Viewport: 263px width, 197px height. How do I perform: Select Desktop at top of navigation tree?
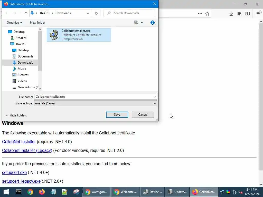pyautogui.click(x=16, y=32)
